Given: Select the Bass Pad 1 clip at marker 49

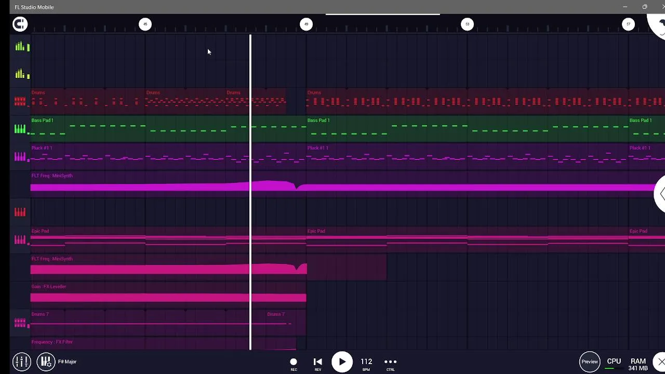Looking at the screenshot, I should (468, 129).
